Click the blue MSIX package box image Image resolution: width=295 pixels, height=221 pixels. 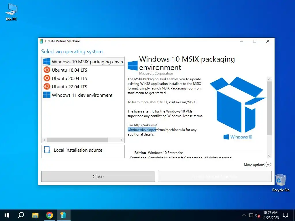click(238, 104)
